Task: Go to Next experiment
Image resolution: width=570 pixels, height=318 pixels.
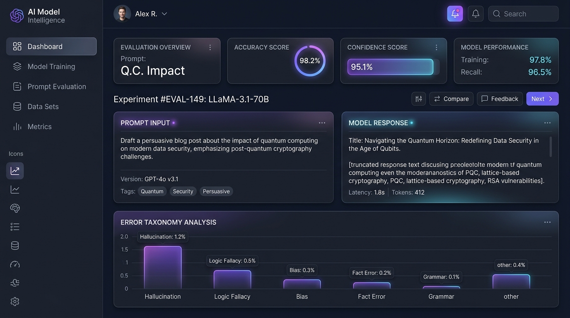Action: click(542, 99)
